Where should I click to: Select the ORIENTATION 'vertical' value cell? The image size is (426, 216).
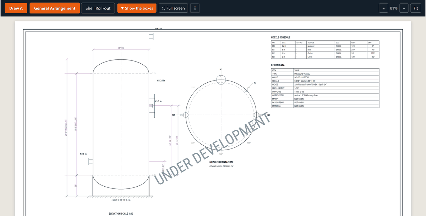tap(336, 95)
